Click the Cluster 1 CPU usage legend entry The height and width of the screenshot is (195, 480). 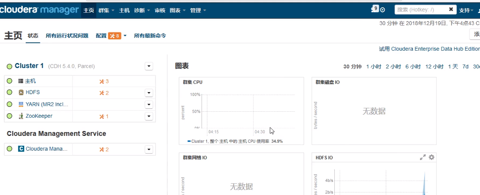point(235,141)
